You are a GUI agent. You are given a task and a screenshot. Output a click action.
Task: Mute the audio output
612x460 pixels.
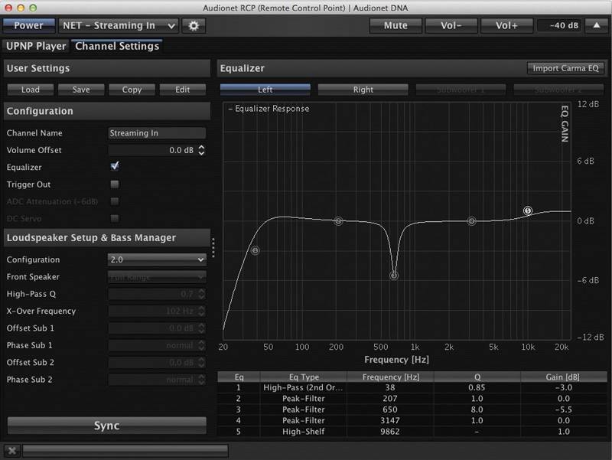pos(396,26)
